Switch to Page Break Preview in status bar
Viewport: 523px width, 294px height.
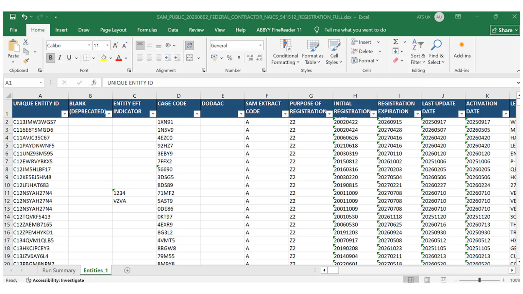(x=443, y=280)
